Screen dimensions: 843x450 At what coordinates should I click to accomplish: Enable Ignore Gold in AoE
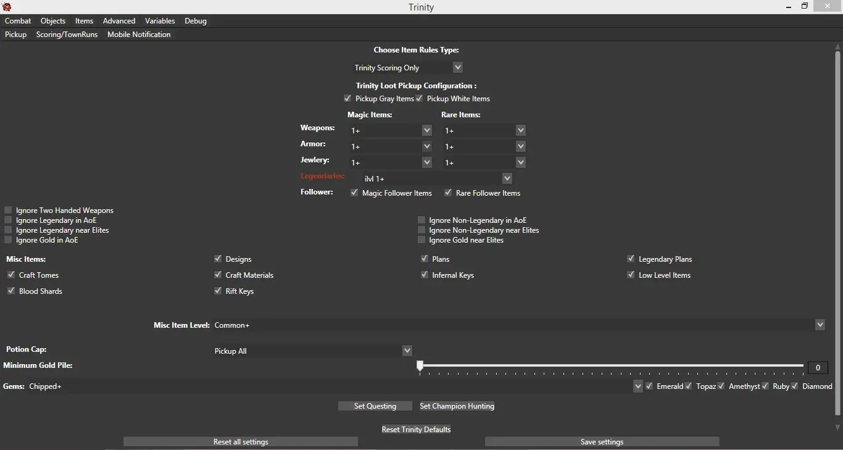tap(8, 240)
